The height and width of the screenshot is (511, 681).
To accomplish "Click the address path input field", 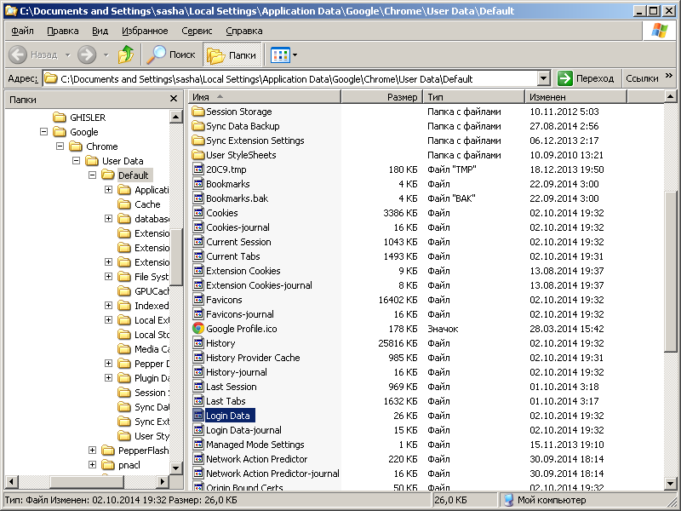I will pyautogui.click(x=291, y=78).
